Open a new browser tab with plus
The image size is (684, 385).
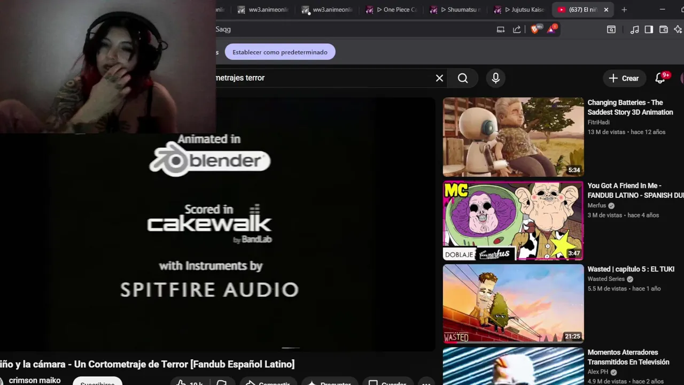click(x=624, y=10)
